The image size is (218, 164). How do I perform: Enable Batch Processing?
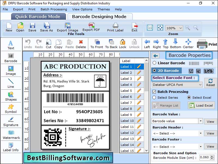[154, 92]
